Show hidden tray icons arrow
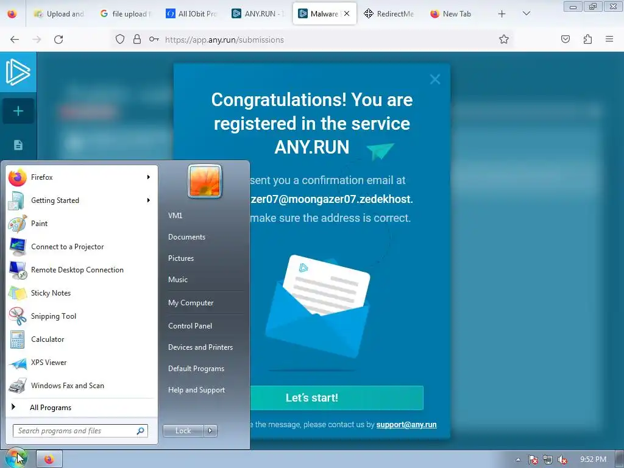 tap(518, 459)
